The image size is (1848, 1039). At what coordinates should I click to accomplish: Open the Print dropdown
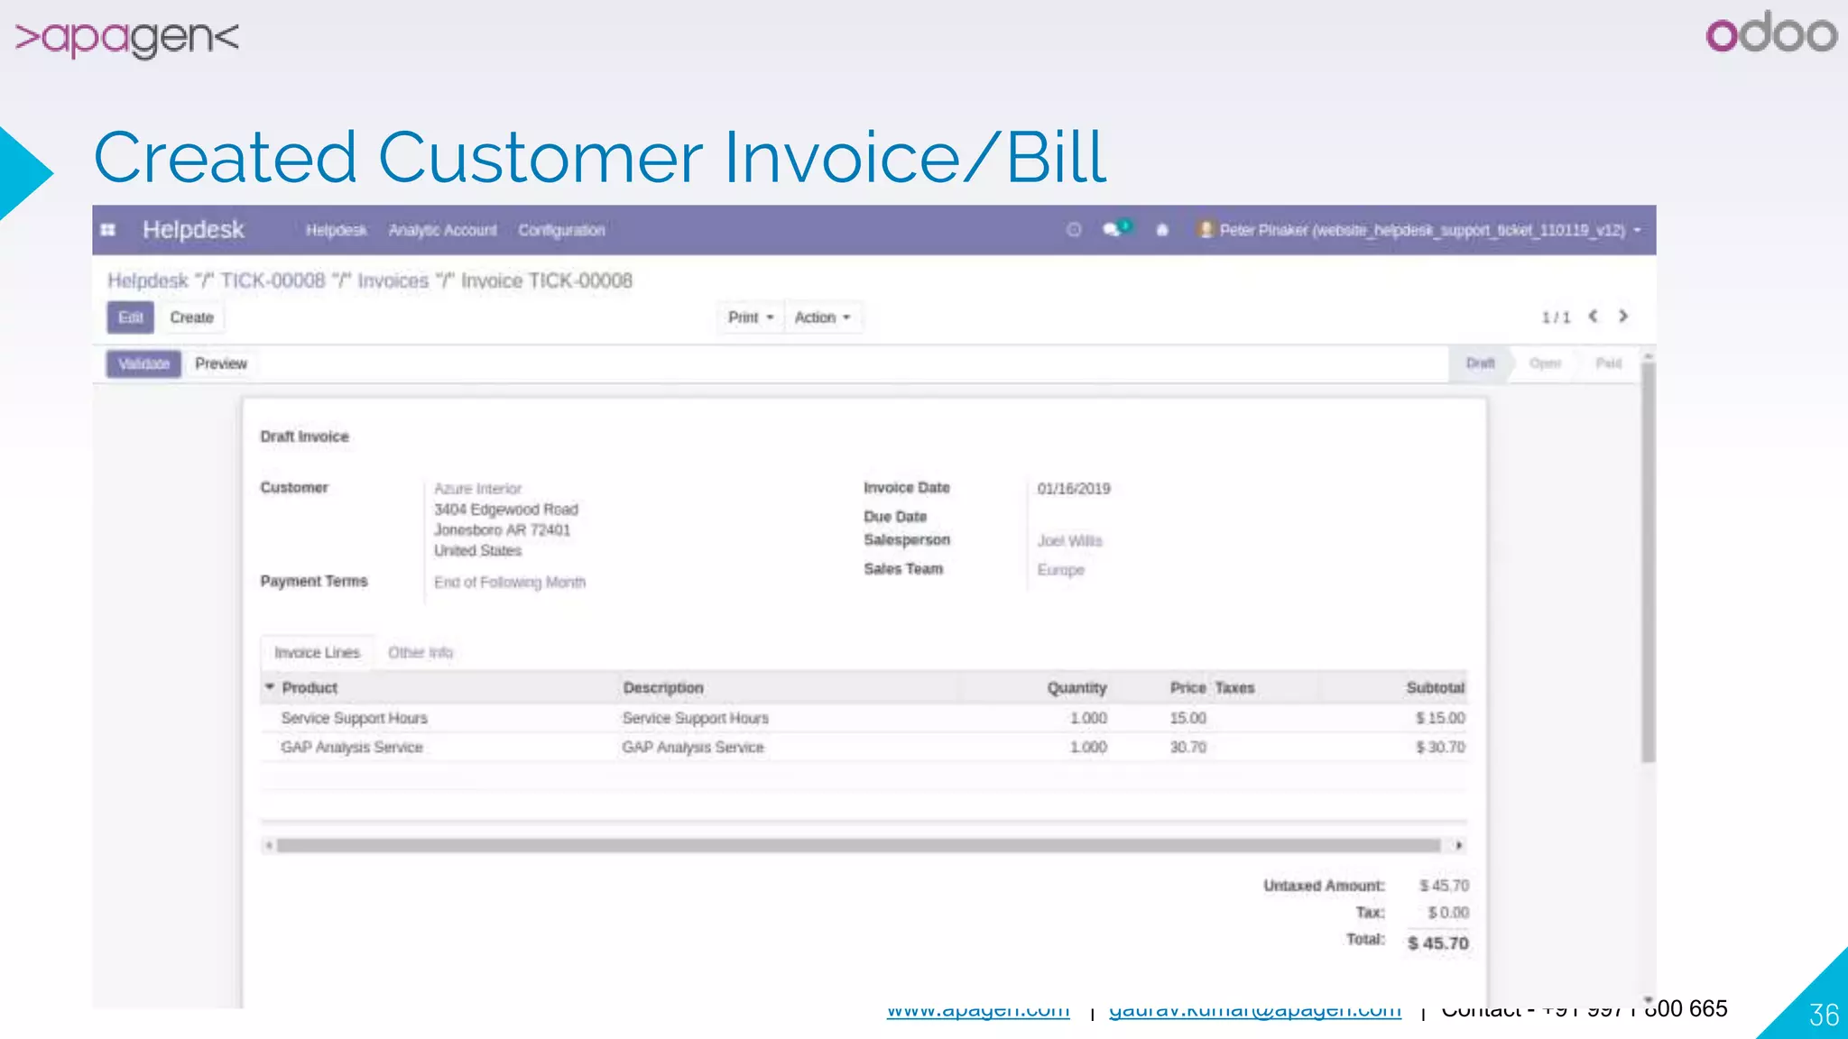pyautogui.click(x=750, y=317)
